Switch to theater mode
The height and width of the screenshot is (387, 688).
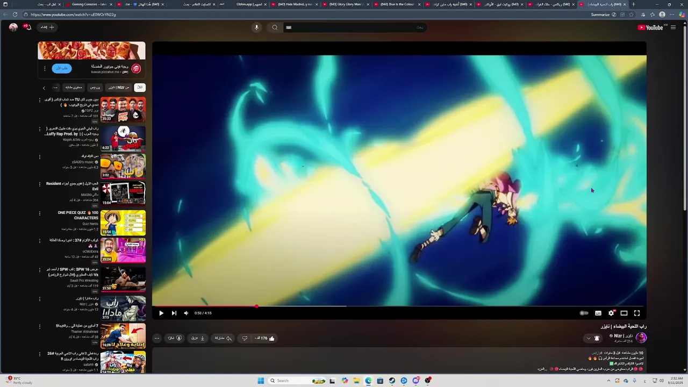[624, 313]
